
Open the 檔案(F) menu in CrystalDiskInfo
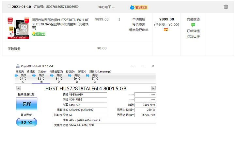pyautogui.click(x=20, y=71)
